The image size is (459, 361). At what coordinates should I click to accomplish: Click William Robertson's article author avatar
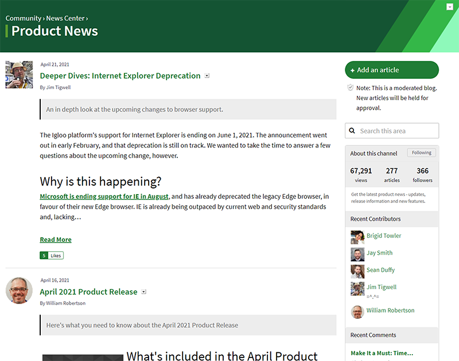[19, 290]
